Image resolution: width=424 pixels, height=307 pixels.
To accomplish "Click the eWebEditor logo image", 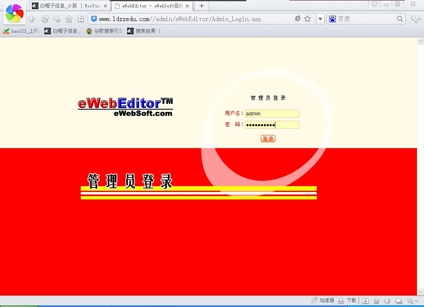I will (x=125, y=107).
